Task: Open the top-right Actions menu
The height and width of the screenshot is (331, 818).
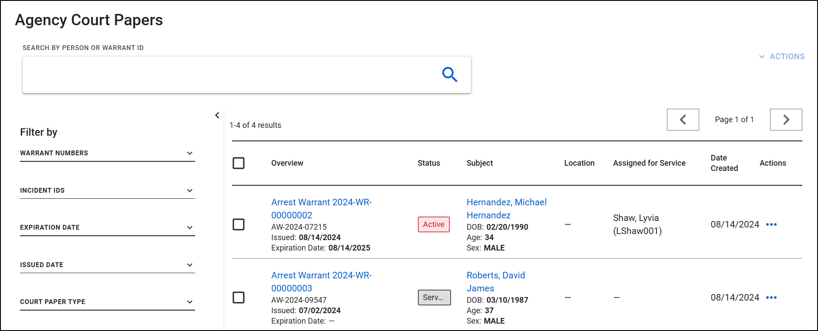Action: pyautogui.click(x=782, y=57)
